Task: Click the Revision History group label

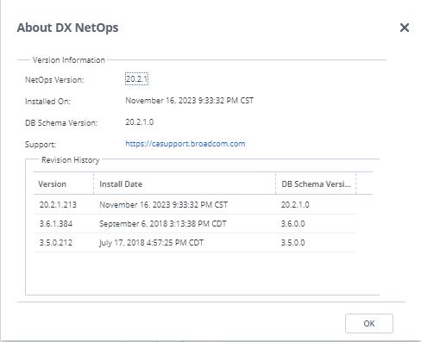Action: [71, 160]
